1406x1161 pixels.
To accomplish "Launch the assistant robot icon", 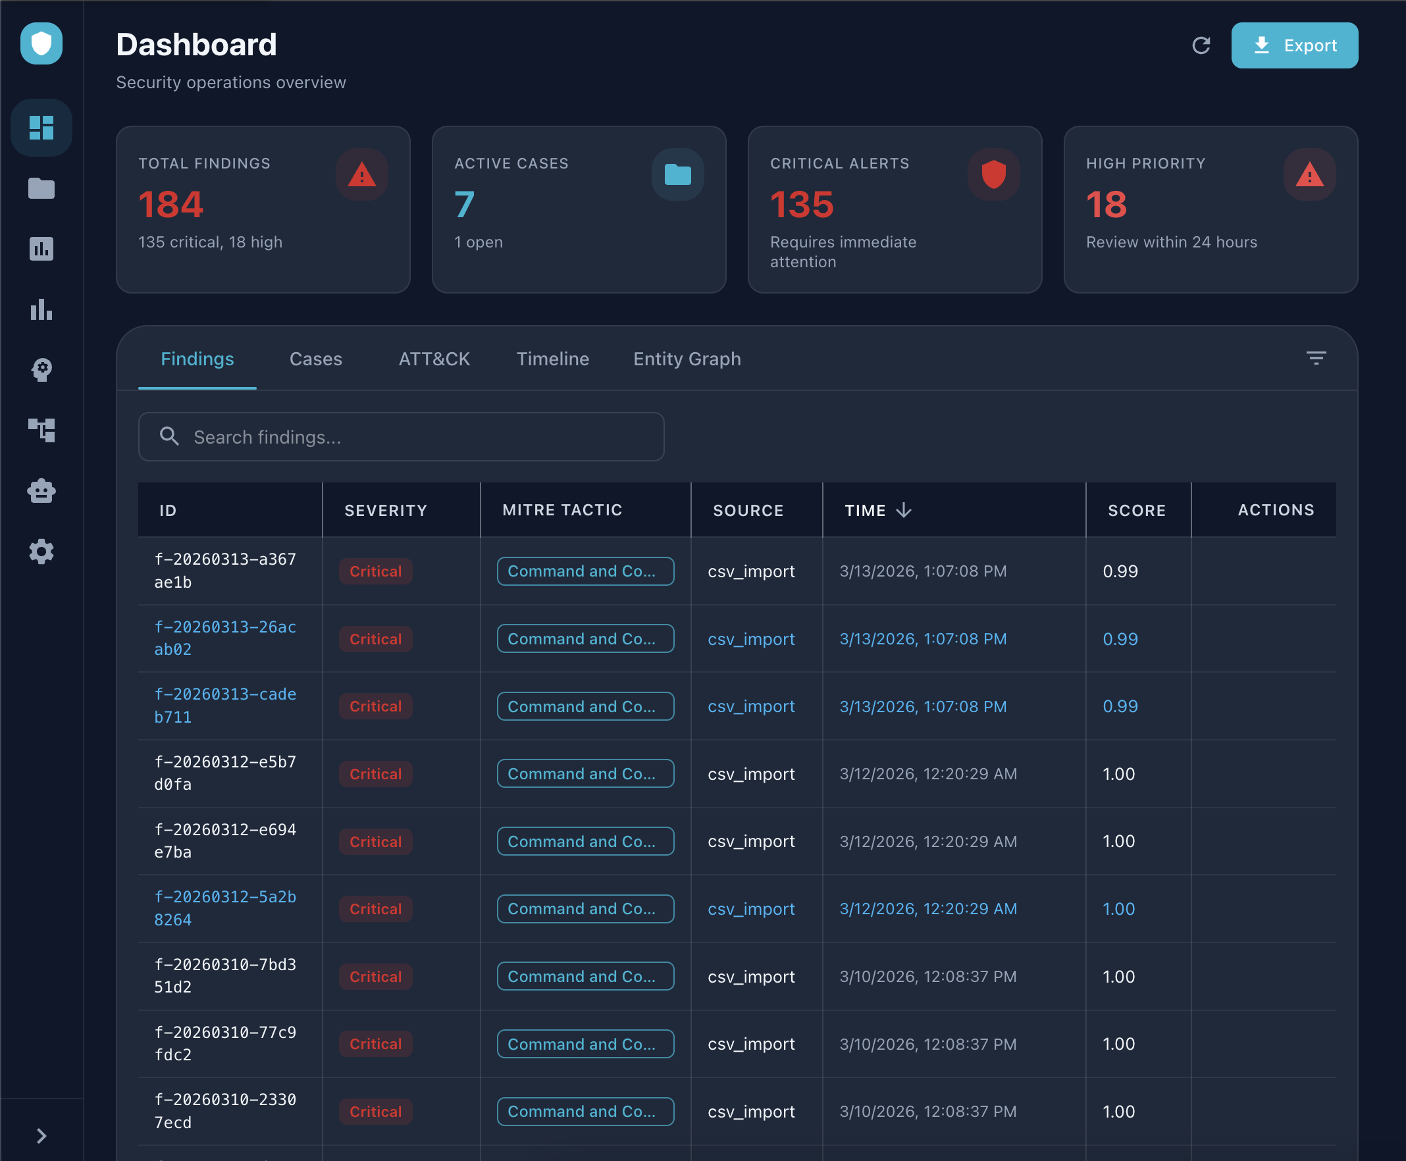I will coord(41,491).
